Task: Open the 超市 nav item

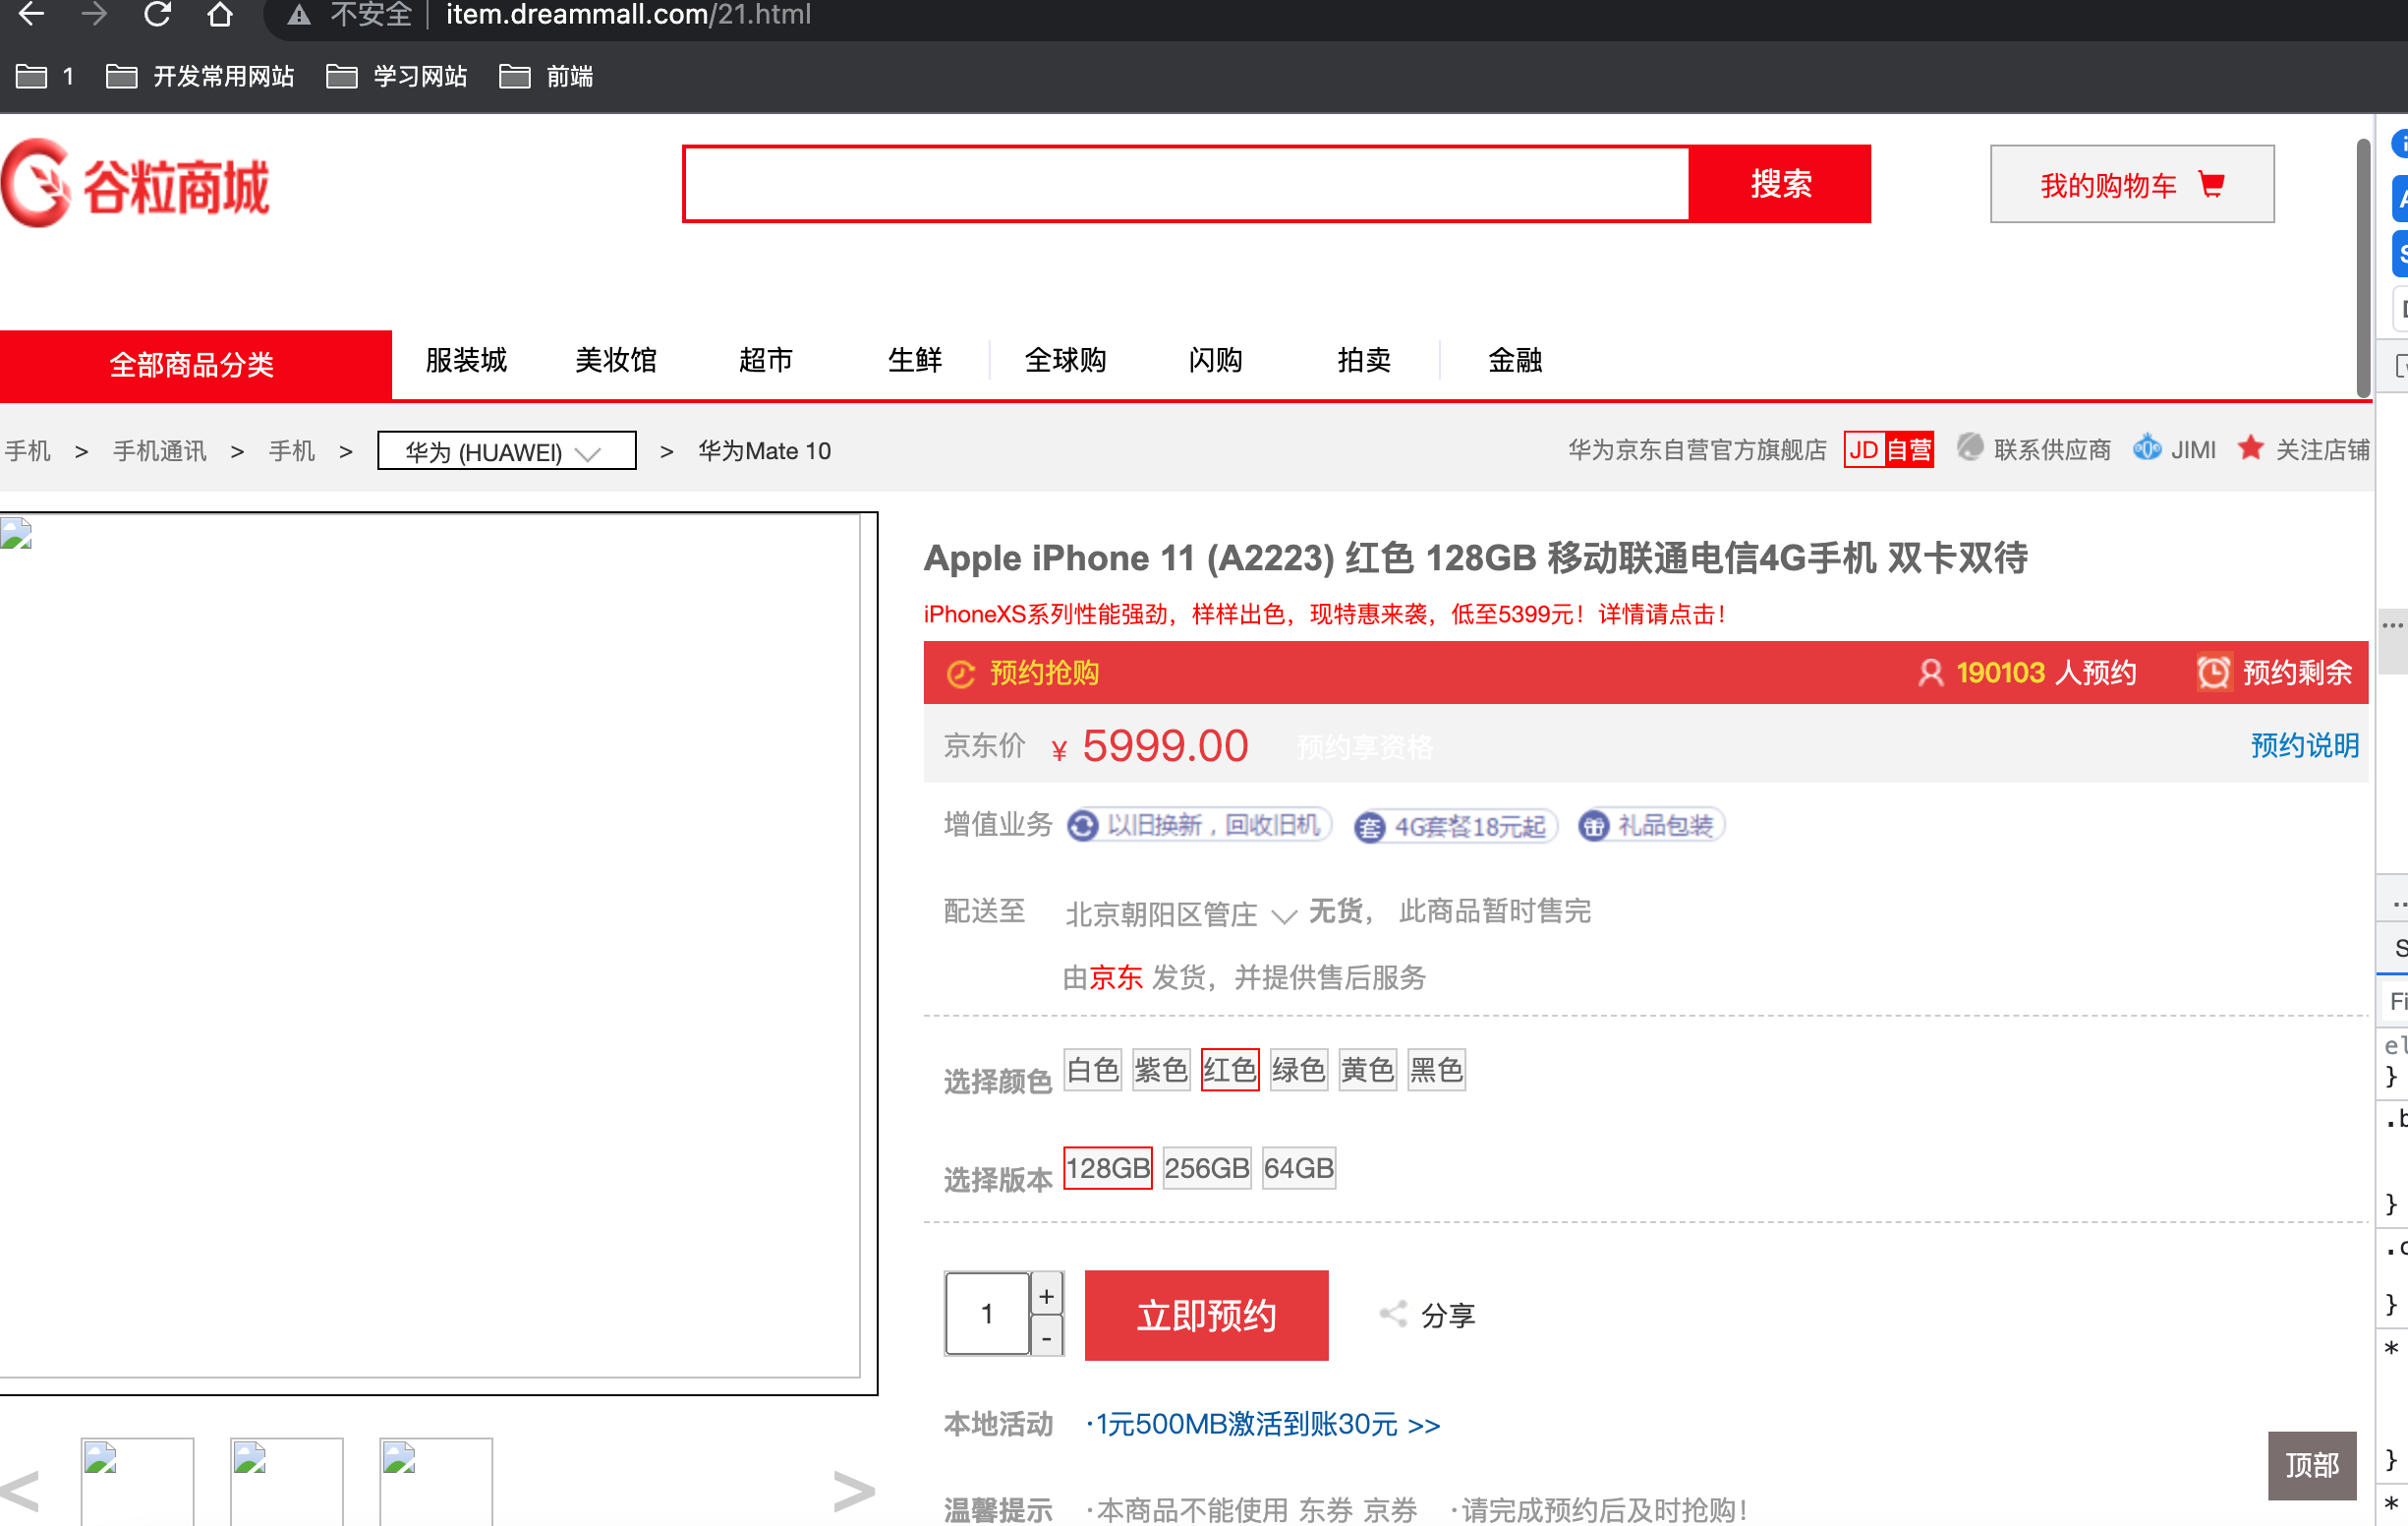Action: [765, 359]
